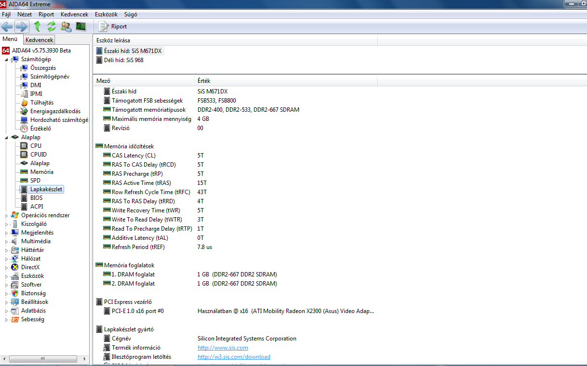587x366 pixels.
Task: Click the Túlhajtás flame icon
Action: (24, 103)
